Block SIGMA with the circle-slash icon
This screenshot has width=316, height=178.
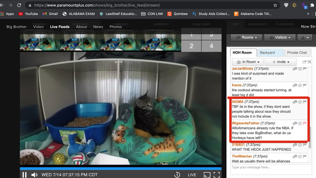pyautogui.click(x=300, y=102)
